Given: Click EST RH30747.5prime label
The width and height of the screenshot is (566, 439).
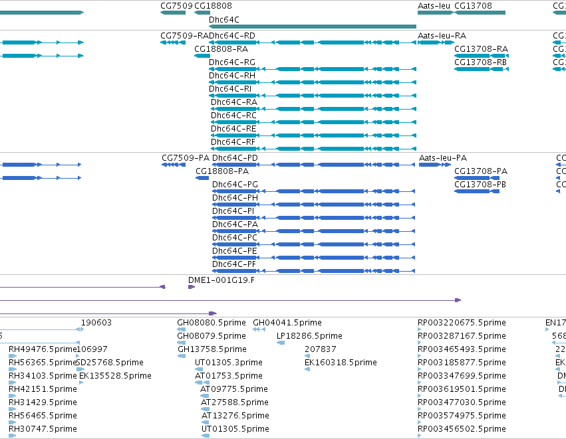Looking at the screenshot, I should (x=43, y=429).
